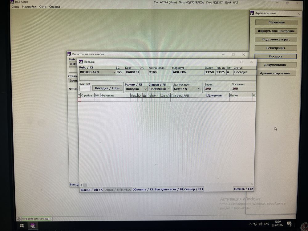Image resolution: width=308 pixels, height=231 pixels.
Task: Click the Посадка window title icon
Action: (81, 62)
